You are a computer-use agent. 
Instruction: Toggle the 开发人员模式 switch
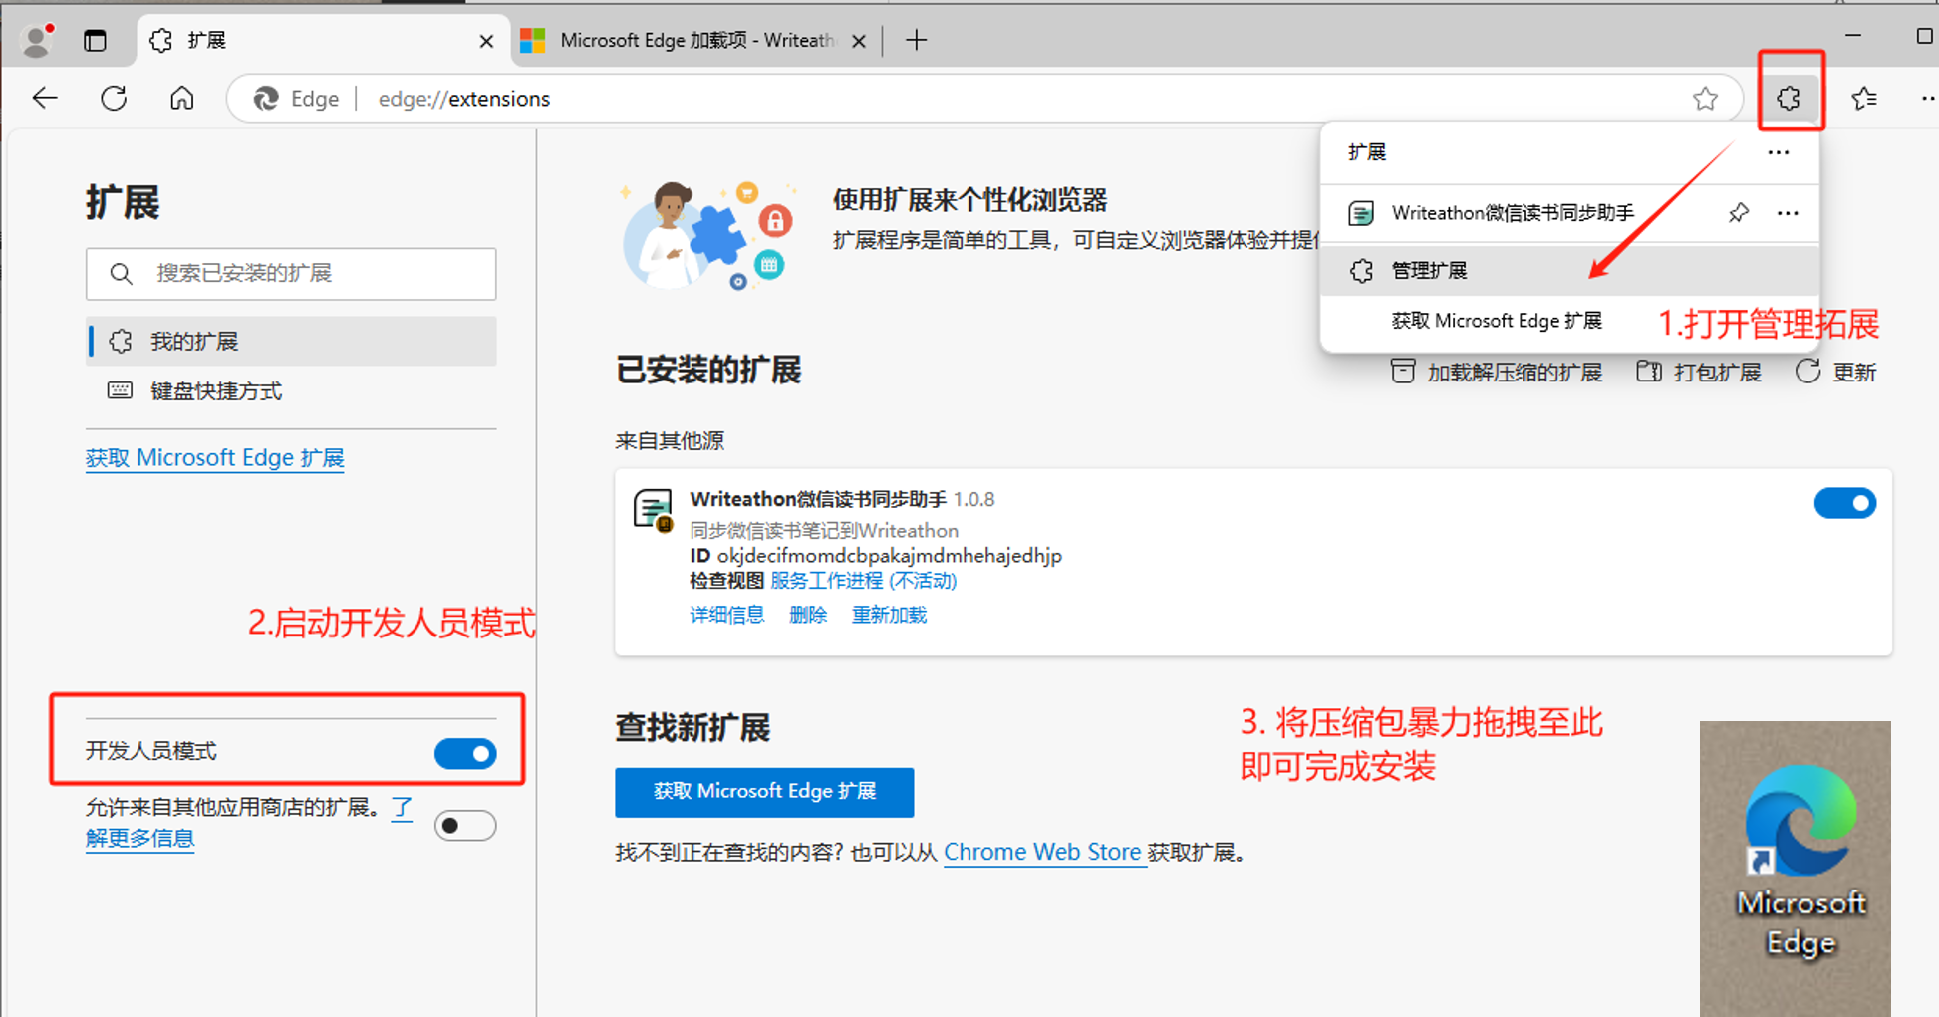[x=465, y=754]
